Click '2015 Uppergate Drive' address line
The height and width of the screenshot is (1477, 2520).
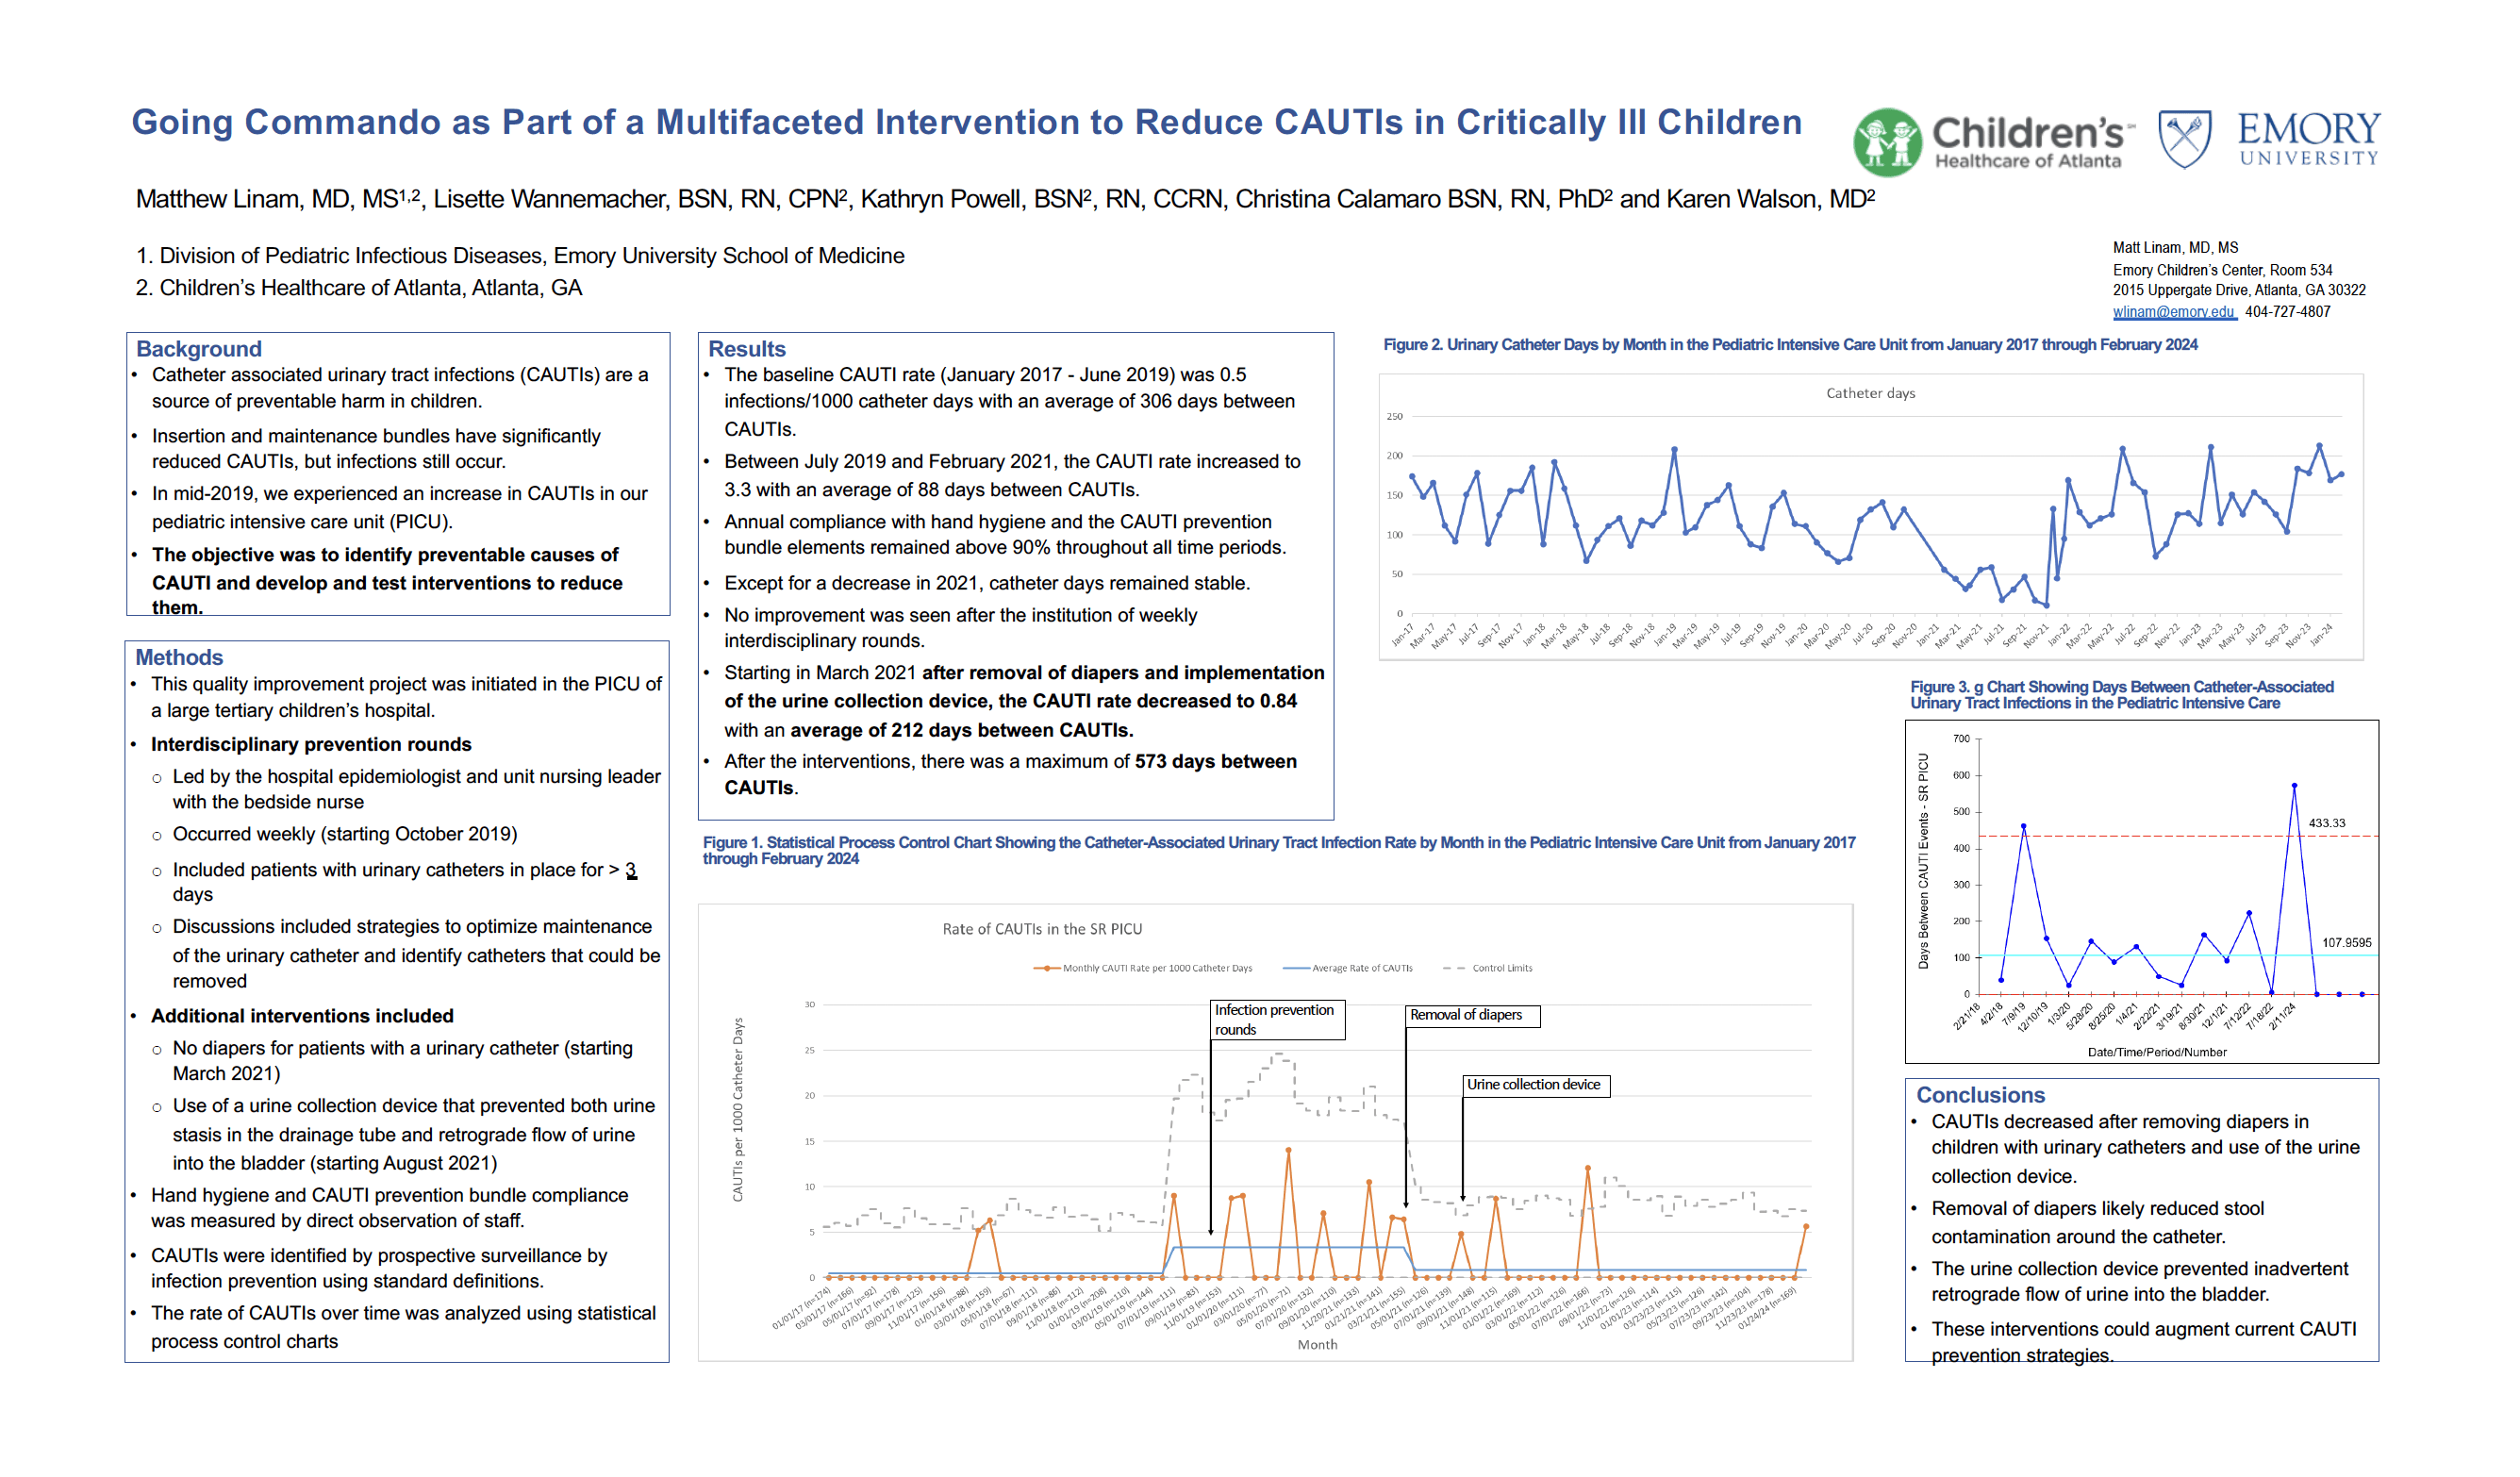coord(2239,290)
